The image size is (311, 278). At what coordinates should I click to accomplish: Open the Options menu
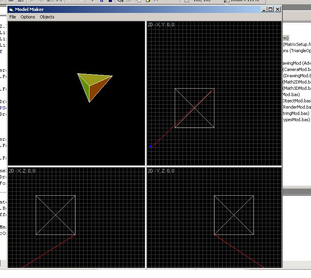[28, 17]
